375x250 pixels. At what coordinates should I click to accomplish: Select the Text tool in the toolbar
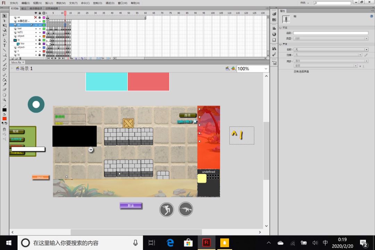(x=5, y=45)
